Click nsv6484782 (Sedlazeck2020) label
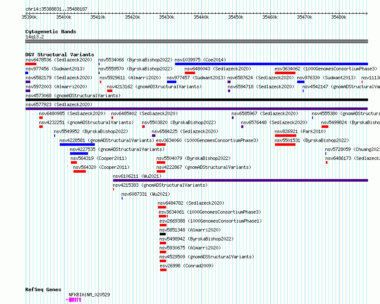 tap(191, 203)
